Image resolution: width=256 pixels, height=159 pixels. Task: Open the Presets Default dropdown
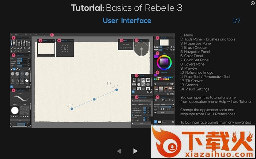[143, 105]
